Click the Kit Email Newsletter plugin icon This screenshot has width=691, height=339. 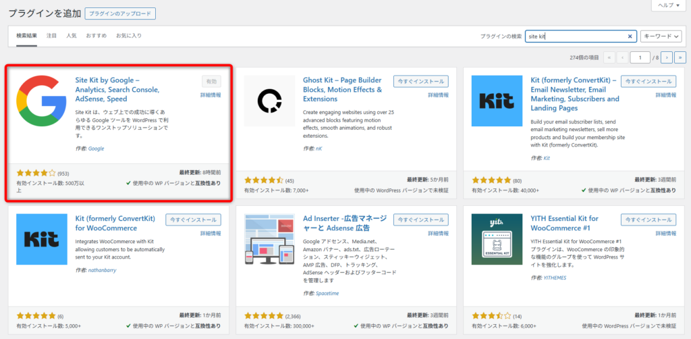click(497, 101)
